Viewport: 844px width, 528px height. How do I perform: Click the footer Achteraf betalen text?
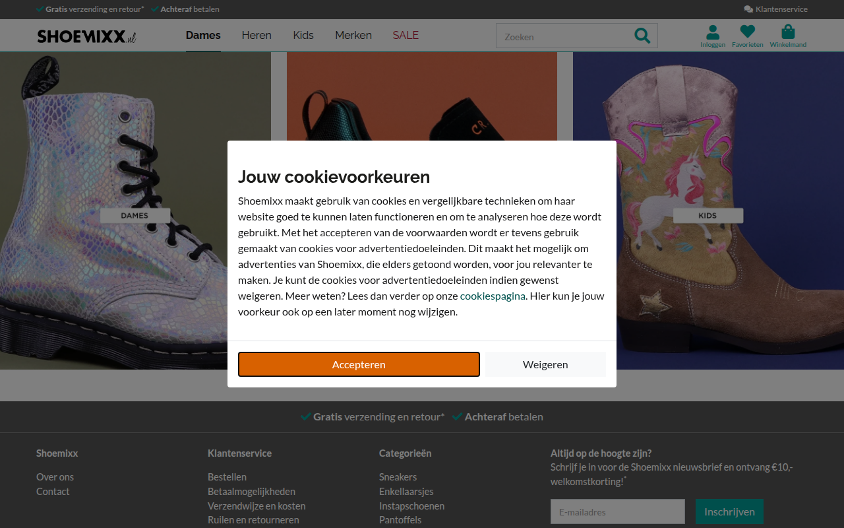pos(504,416)
